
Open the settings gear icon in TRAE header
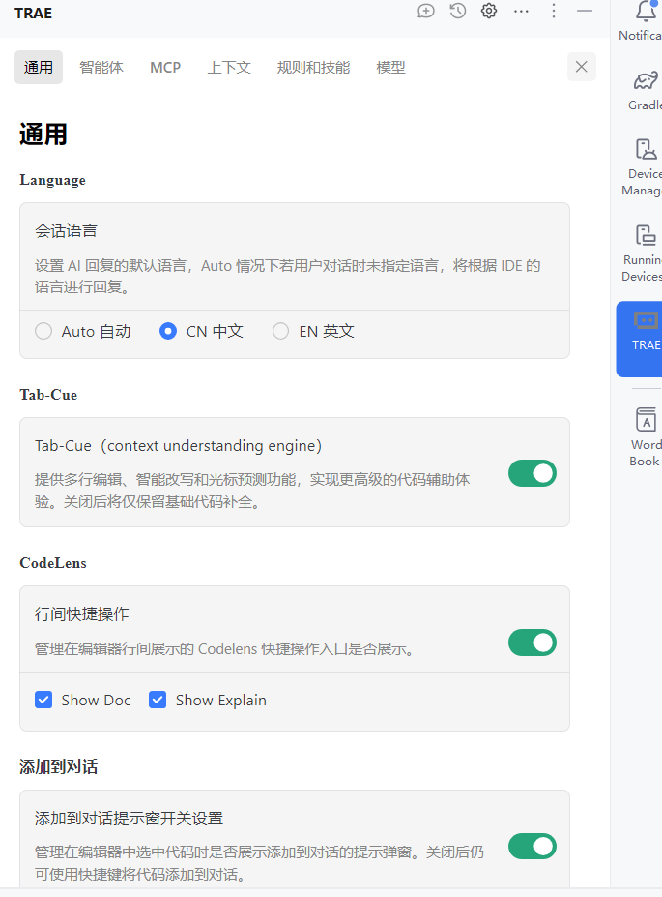489,11
